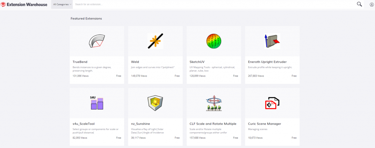The image size is (375, 148).
Task: Open the SketchUV extension title
Action: click(197, 62)
